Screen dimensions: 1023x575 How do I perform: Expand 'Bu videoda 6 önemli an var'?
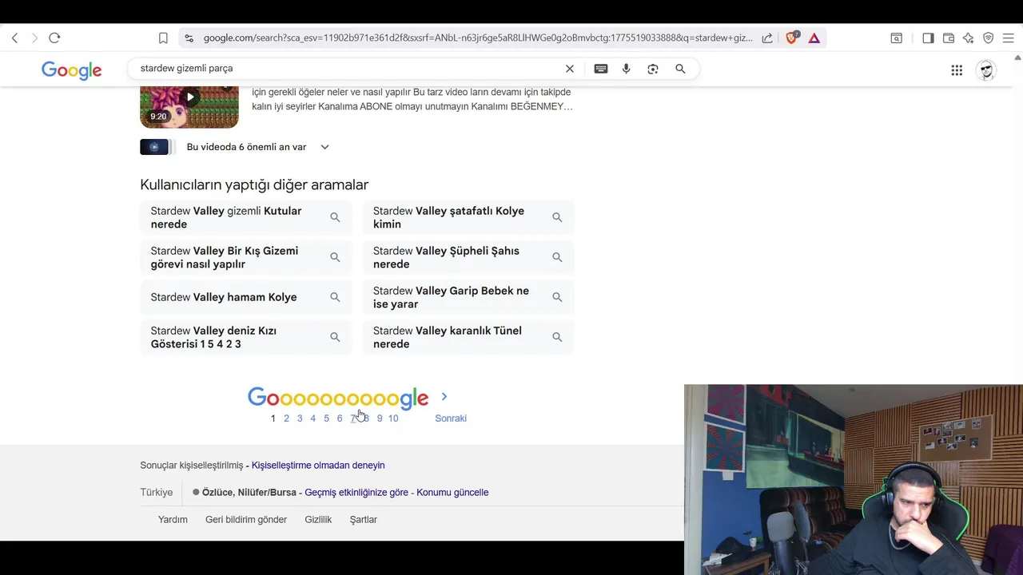click(324, 147)
